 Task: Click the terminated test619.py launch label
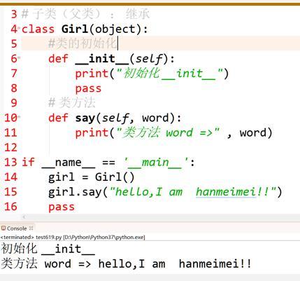pos(73,238)
